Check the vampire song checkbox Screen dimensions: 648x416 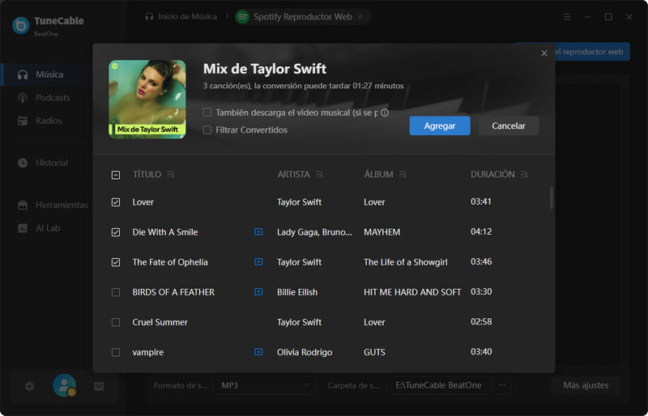pos(116,352)
